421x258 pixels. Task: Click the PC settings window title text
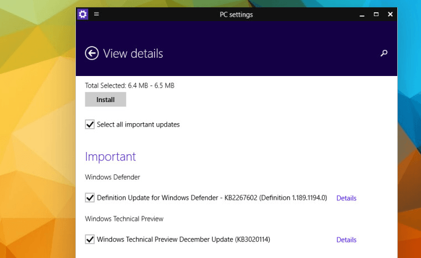pos(237,14)
